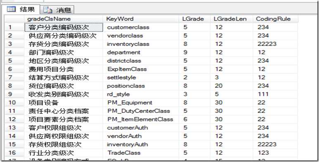The image size is (319, 162).
Task: Click the cell 项目要素分类档案
Action: click(x=64, y=119)
